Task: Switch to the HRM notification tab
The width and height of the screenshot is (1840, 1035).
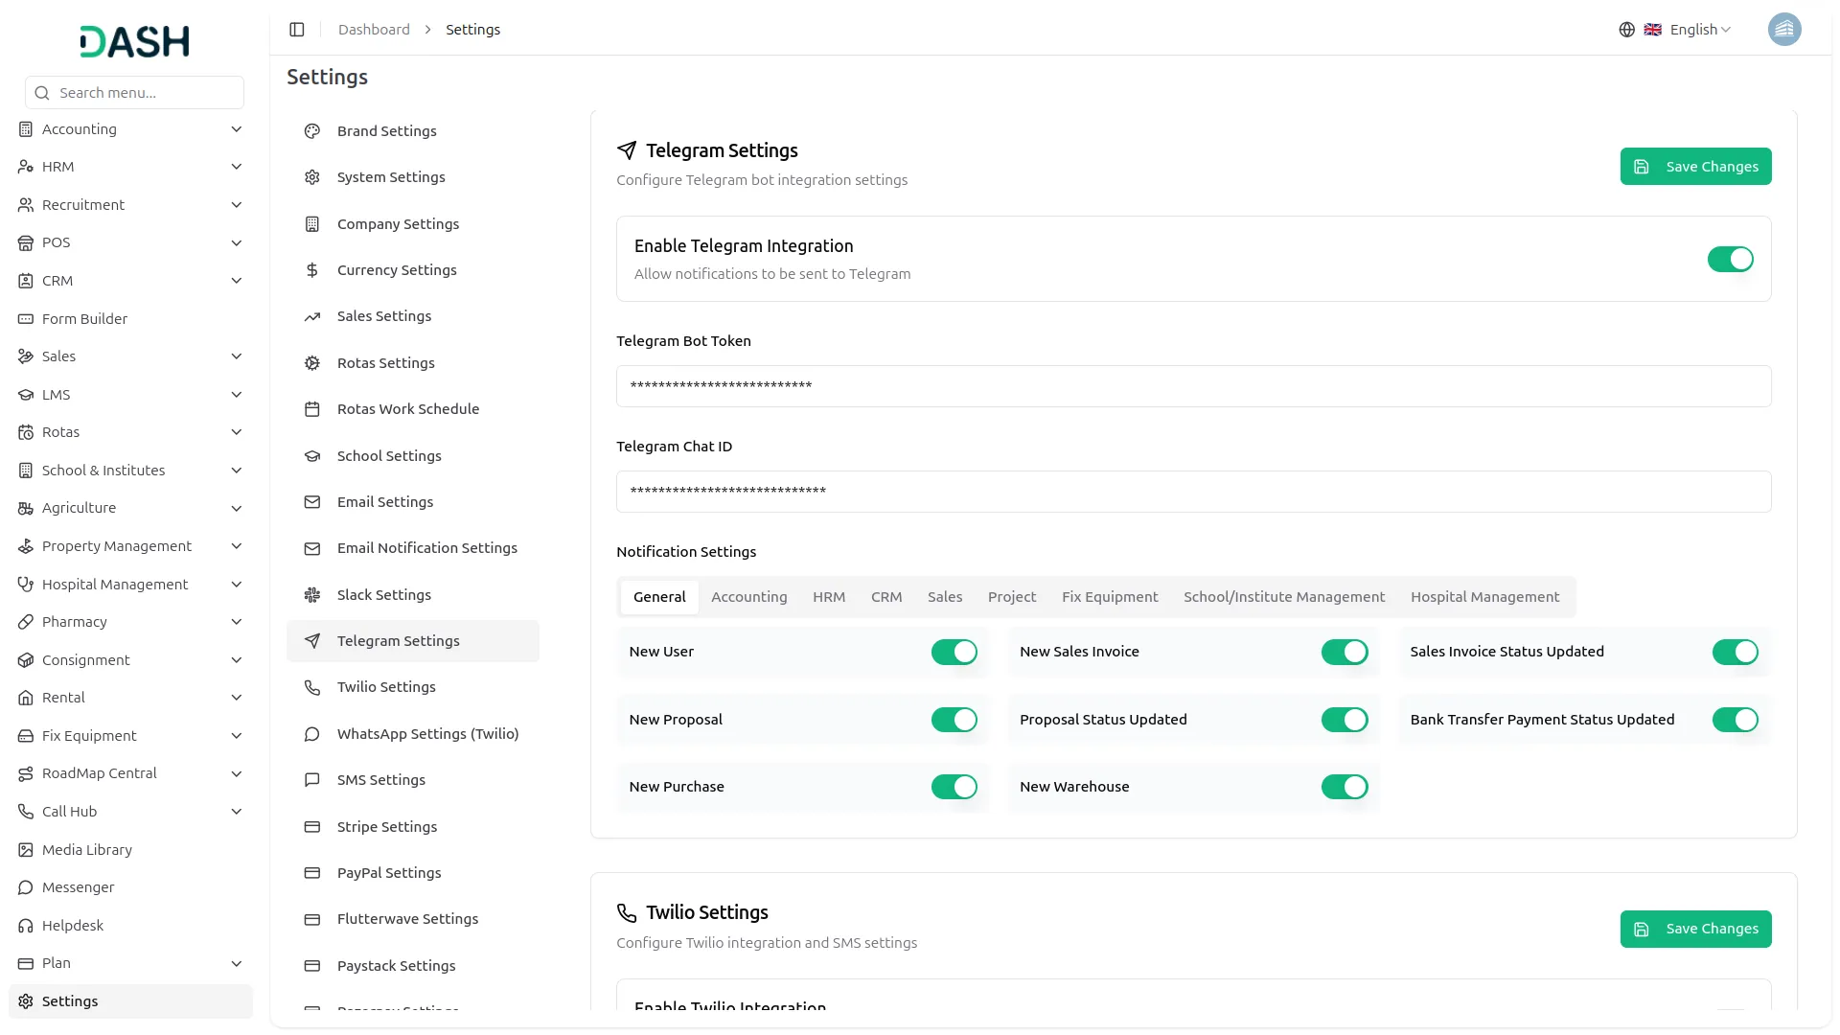Action: coord(828,597)
